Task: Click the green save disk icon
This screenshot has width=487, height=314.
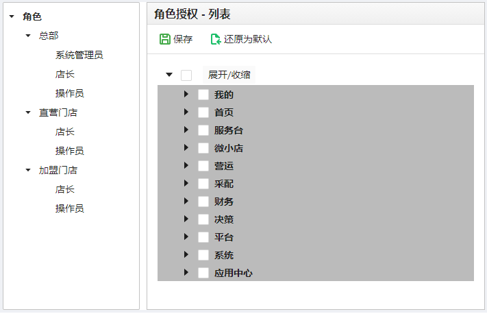Action: point(165,39)
